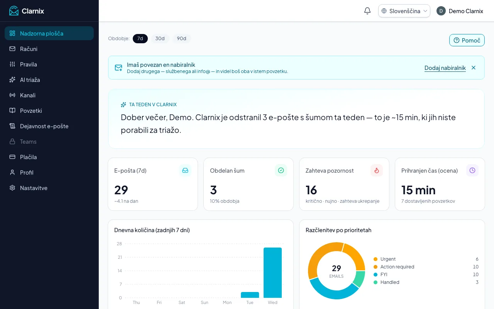
Task: Click the ~4.1 na dan text
Action: [126, 201]
